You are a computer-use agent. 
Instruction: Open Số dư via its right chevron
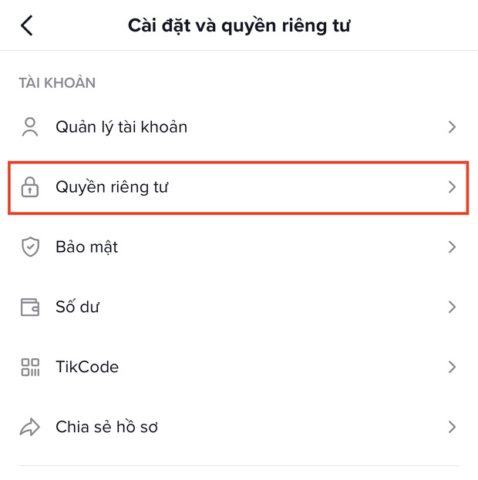(x=452, y=307)
